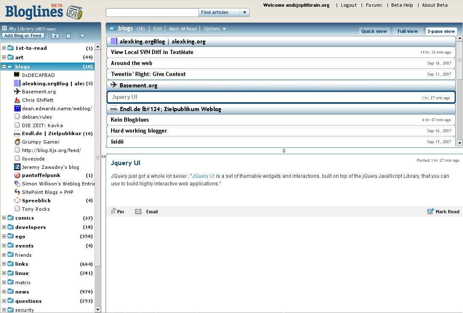The width and height of the screenshot is (463, 313).
Task: Click the Email envelope icon
Action: pyautogui.click(x=138, y=212)
